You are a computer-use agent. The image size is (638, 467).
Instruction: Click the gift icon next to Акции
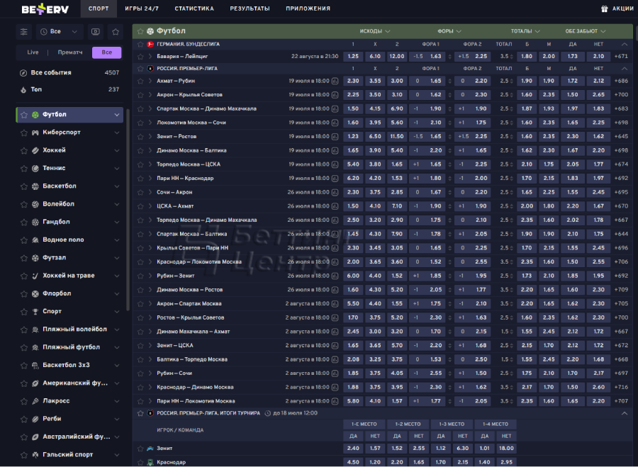tap(604, 9)
